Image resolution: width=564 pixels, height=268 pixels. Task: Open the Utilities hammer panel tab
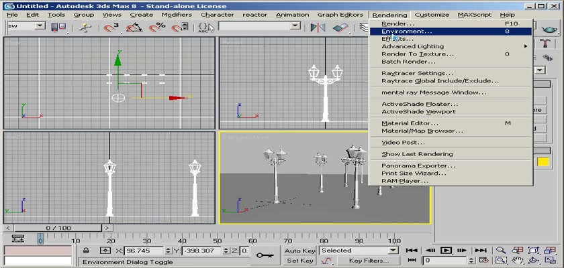point(546,44)
